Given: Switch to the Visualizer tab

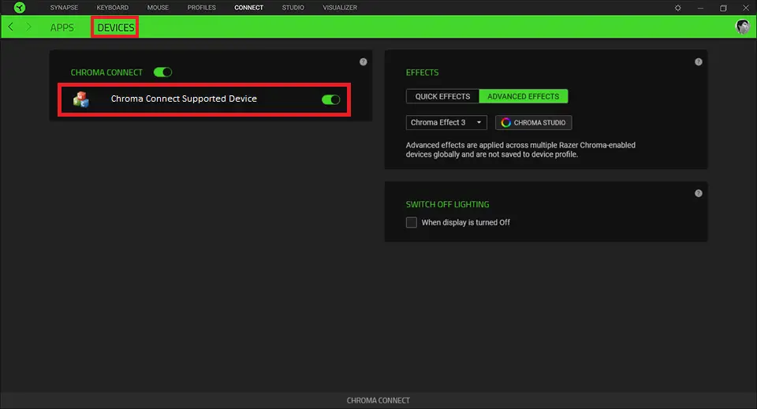Looking at the screenshot, I should (x=340, y=8).
